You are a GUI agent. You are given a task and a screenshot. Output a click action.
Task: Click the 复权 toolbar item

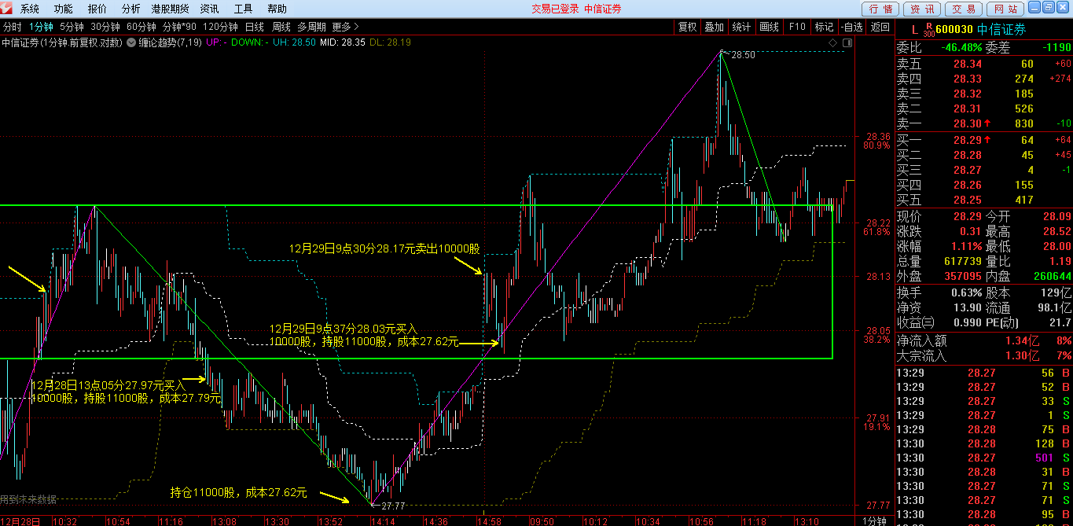coord(688,27)
